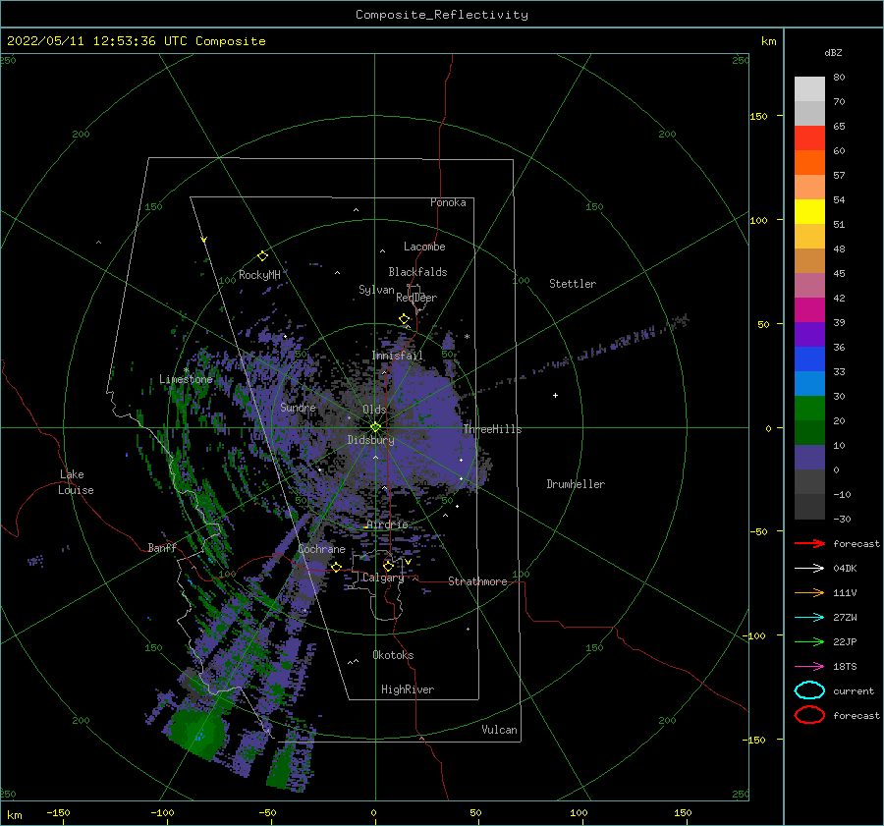Click the Airdrie city label
Viewport: 884px width, 826px height.
click(x=387, y=524)
